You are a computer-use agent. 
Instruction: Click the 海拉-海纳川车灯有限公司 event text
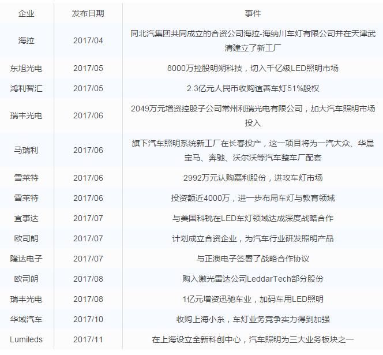pos(253,40)
